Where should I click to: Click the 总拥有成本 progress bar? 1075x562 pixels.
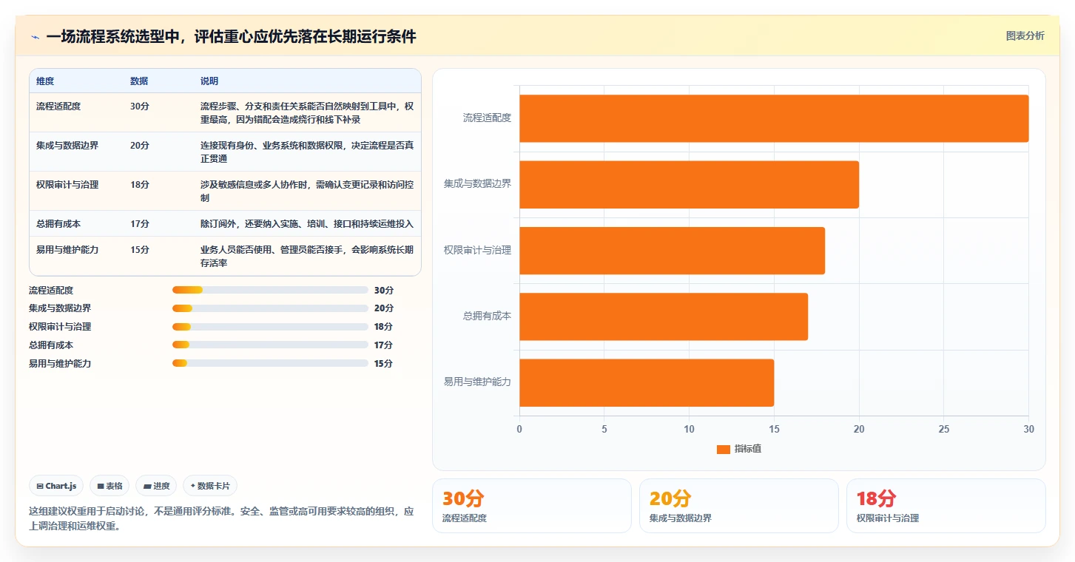pos(270,345)
